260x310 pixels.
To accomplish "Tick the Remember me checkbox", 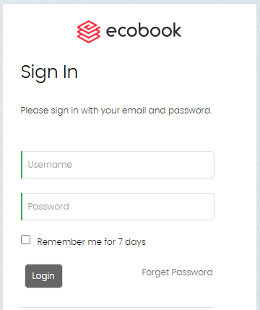I will 25,240.
